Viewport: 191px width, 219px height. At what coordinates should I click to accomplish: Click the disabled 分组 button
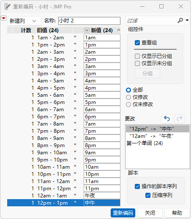tap(147, 74)
